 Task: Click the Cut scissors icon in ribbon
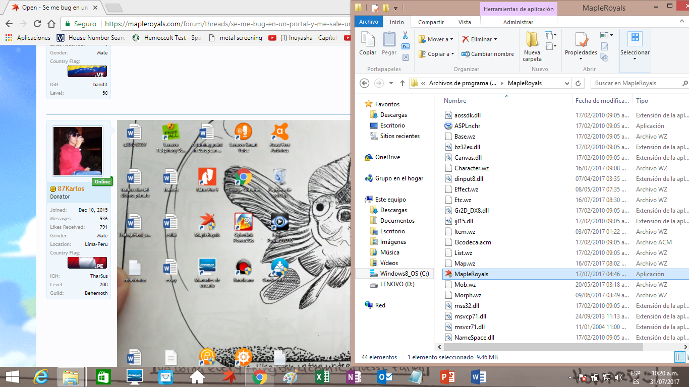click(405, 35)
